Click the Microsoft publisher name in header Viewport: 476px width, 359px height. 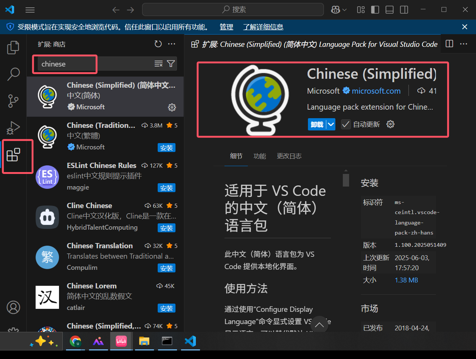coord(323,91)
